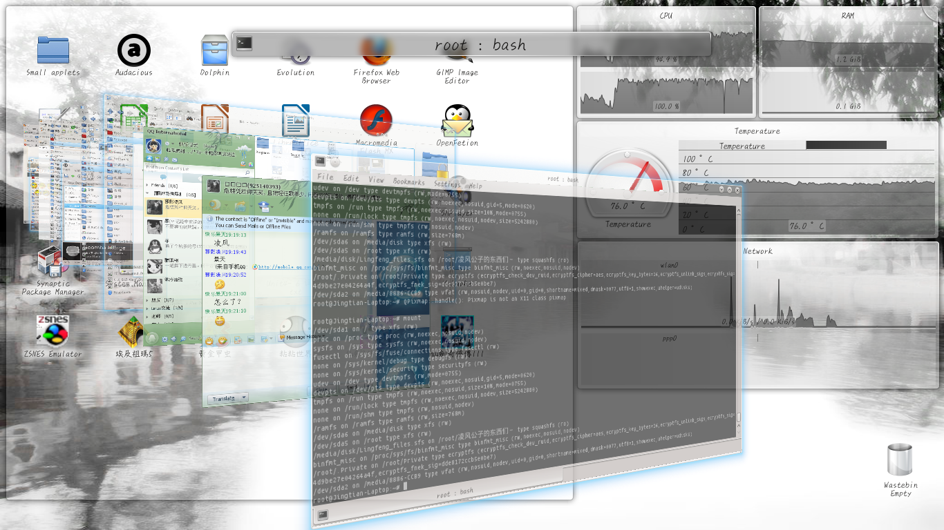Open the terminal Settings menu

coord(448,184)
